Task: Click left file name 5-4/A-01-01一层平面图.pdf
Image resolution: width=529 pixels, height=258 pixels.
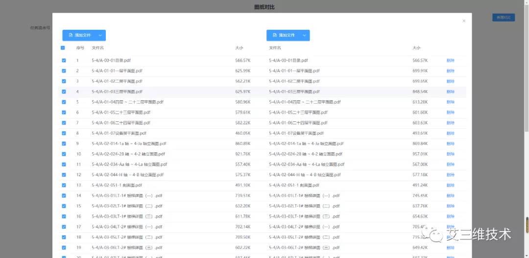Action: pyautogui.click(x=117, y=71)
